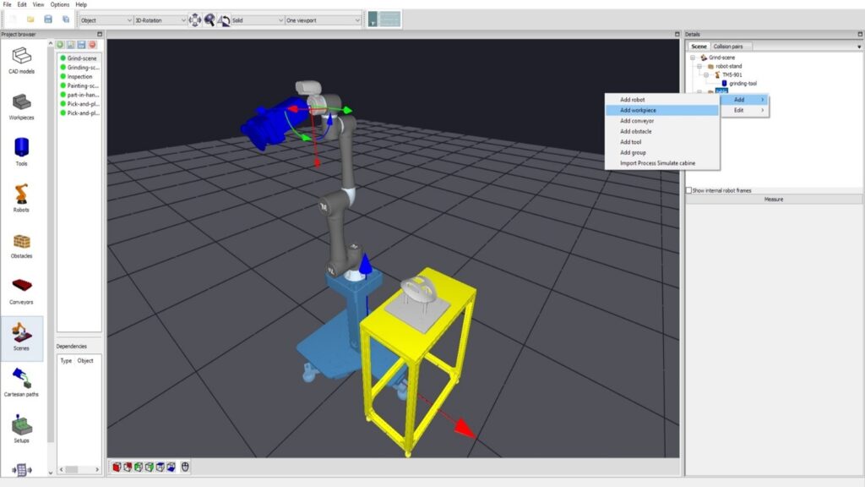Choose Add workpiece from context menu
Screen dimensions: 865x487
[639, 110]
